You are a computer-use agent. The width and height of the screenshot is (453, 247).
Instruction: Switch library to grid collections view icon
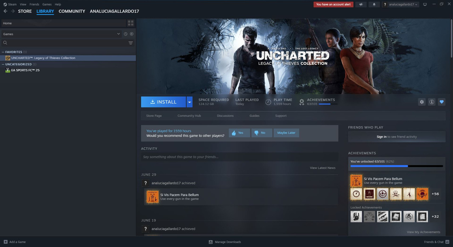click(131, 23)
